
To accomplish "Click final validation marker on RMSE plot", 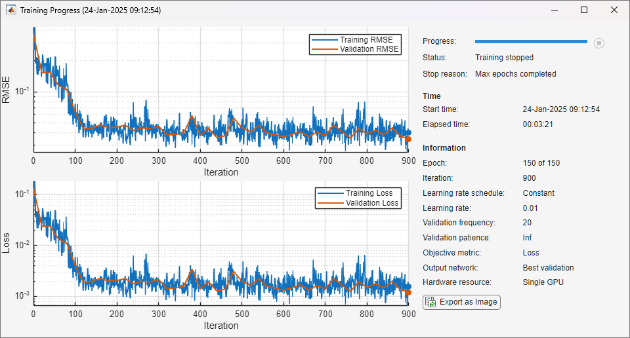I will [x=408, y=139].
